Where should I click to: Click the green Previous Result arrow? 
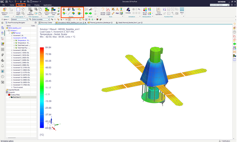point(86,13)
